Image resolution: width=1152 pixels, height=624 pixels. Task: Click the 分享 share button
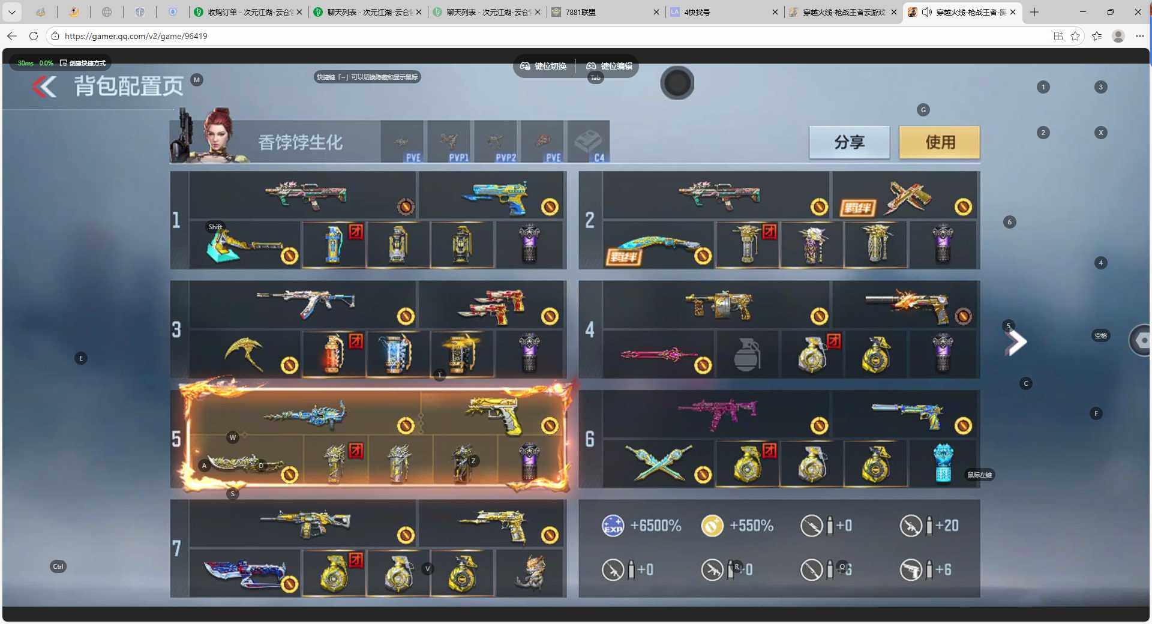click(849, 142)
